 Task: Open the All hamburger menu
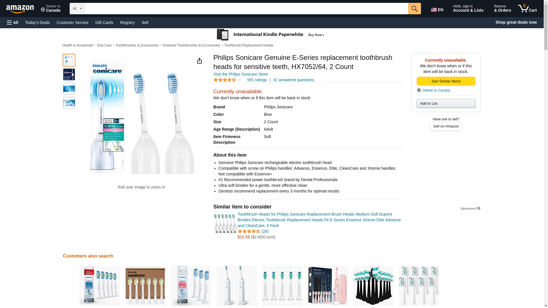[13, 23]
